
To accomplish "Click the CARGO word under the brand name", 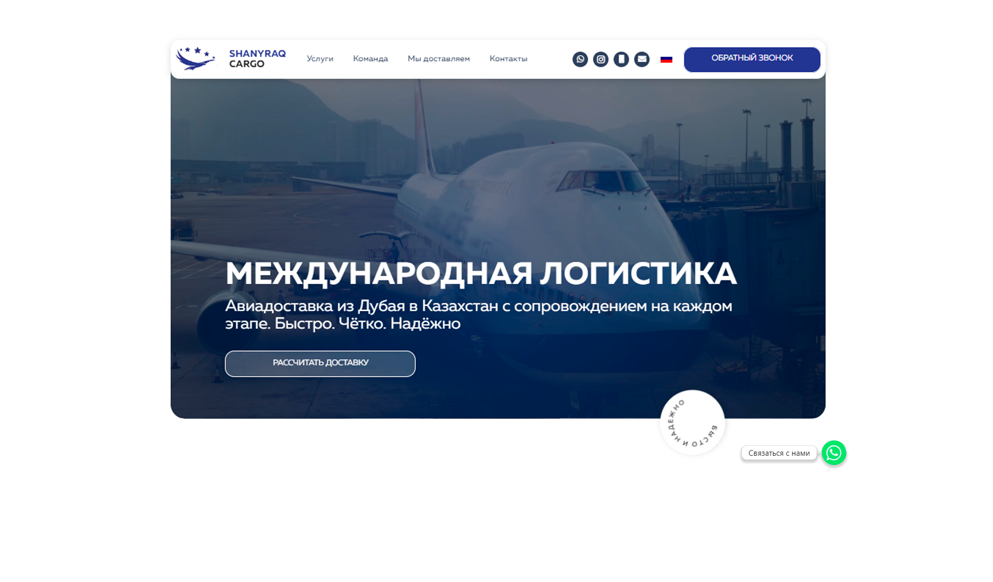I will [x=247, y=64].
